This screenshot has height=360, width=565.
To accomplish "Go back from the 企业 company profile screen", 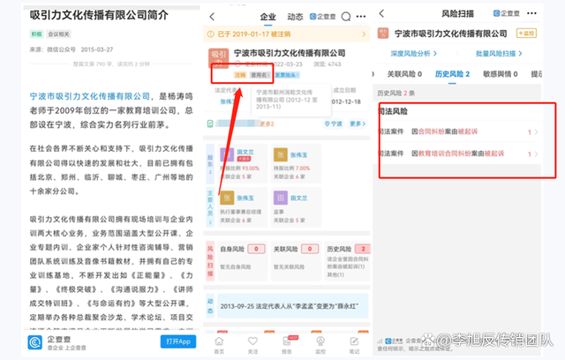I will 212,17.
